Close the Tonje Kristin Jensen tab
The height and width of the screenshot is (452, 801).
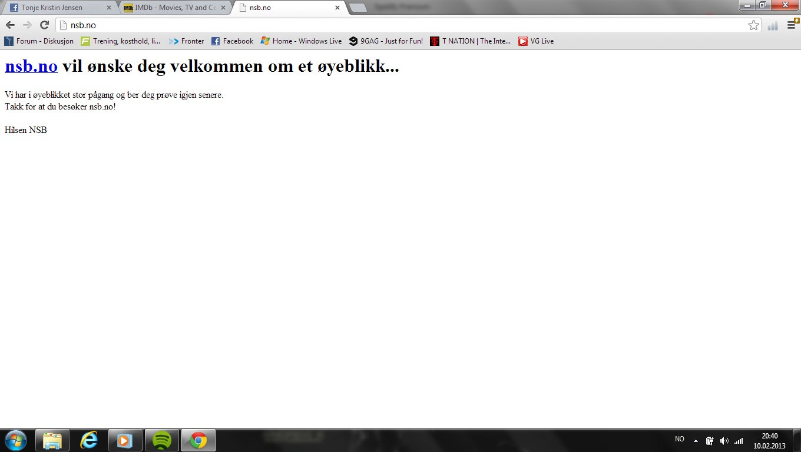108,8
